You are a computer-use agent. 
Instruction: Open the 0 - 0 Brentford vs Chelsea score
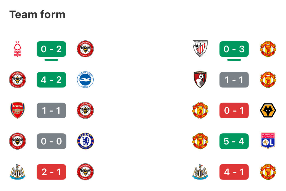coord(51,141)
